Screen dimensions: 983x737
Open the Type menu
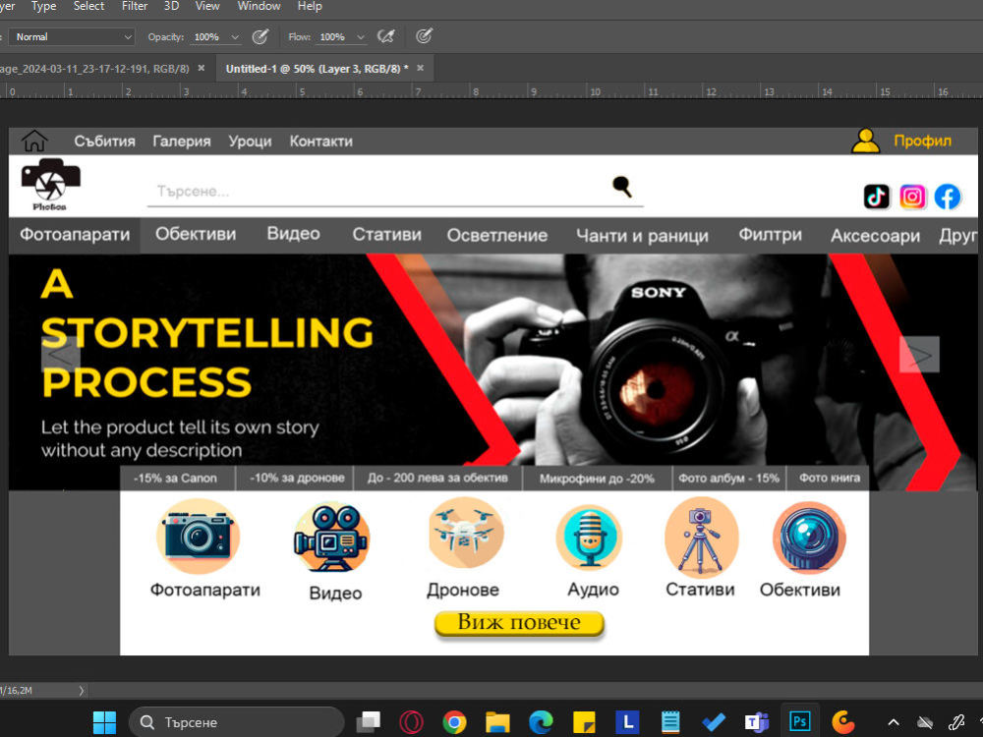coord(43,6)
